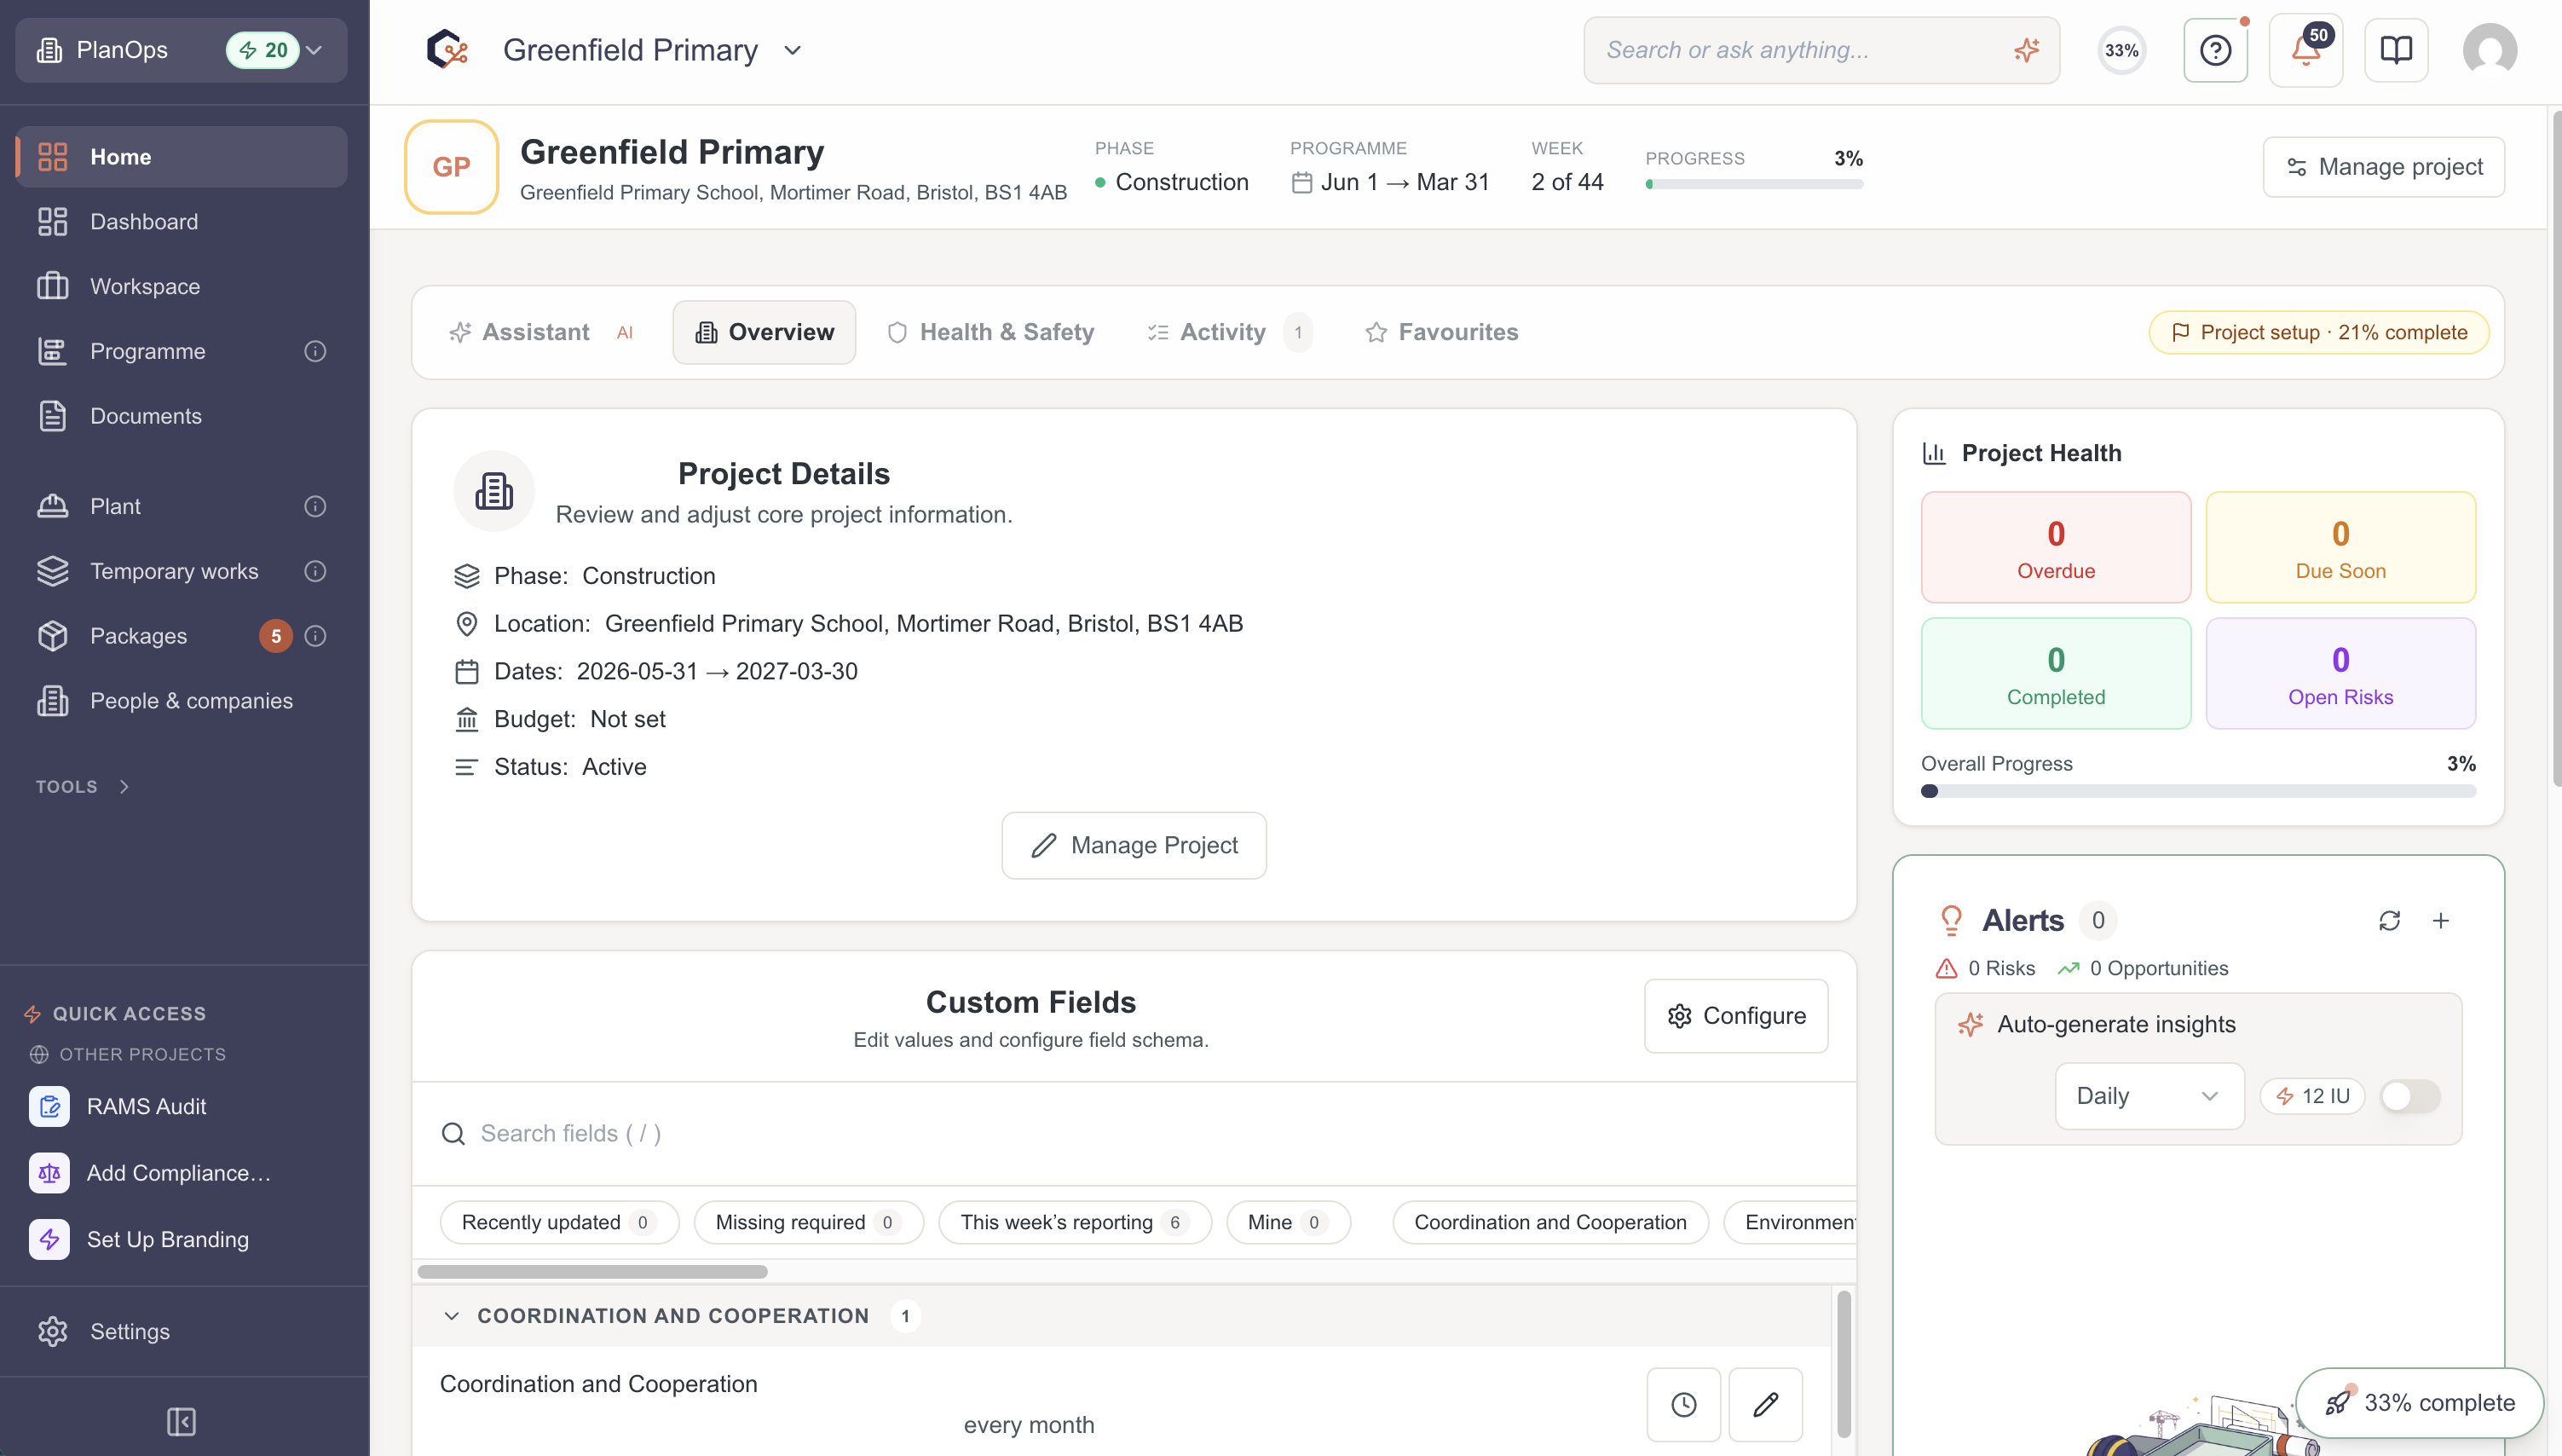Click info icon next to Temporary works
2562x1456 pixels.
pyautogui.click(x=314, y=571)
